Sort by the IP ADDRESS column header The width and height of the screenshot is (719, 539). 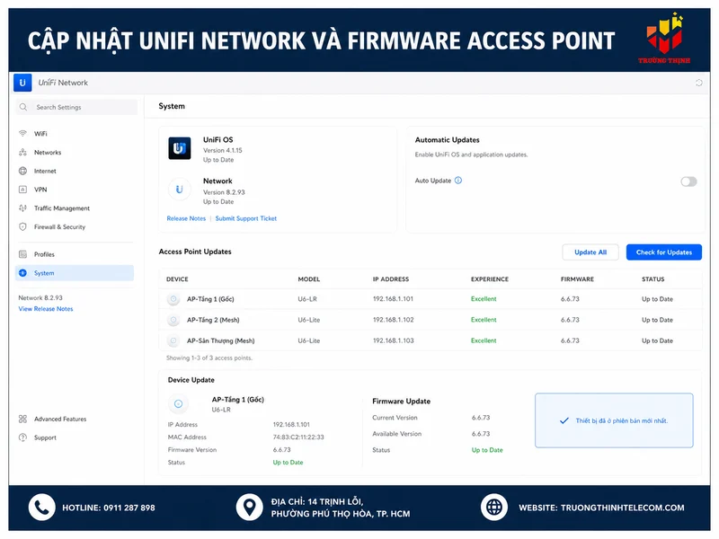[391, 279]
